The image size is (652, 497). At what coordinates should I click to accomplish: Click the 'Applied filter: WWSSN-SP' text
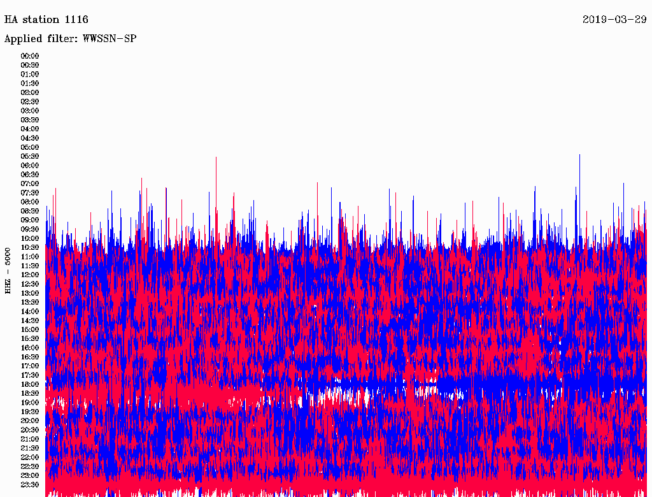[71, 39]
